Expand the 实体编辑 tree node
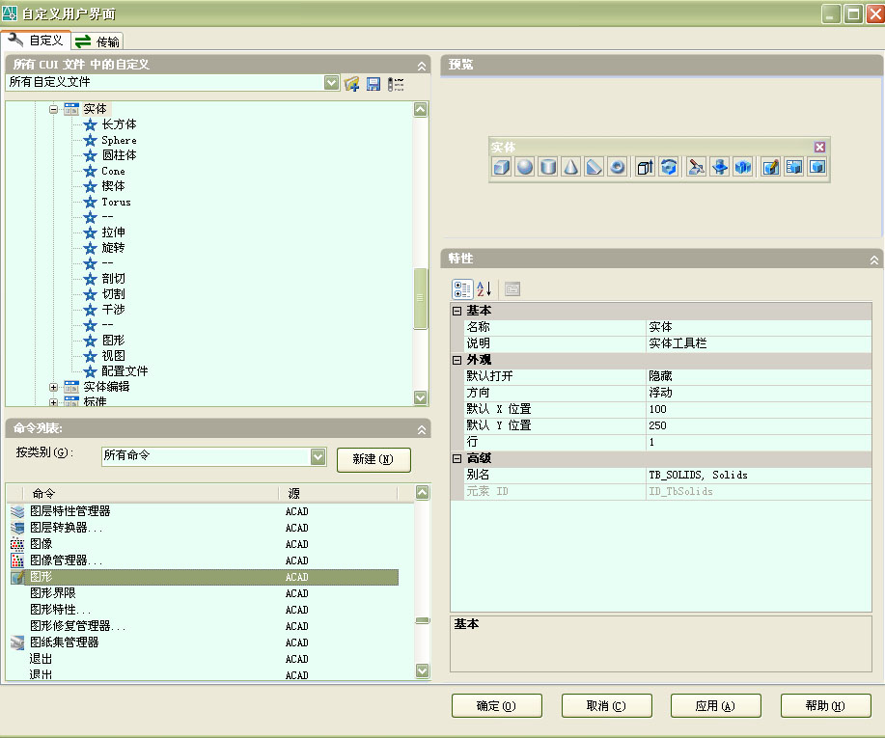Image resolution: width=885 pixels, height=738 pixels. pyautogui.click(x=53, y=387)
